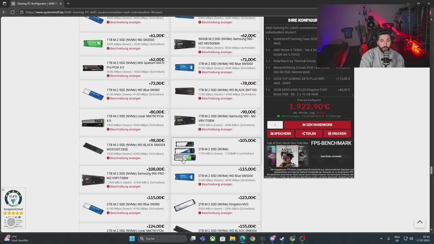View site information icon in address bar

pyautogui.click(x=22, y=12)
